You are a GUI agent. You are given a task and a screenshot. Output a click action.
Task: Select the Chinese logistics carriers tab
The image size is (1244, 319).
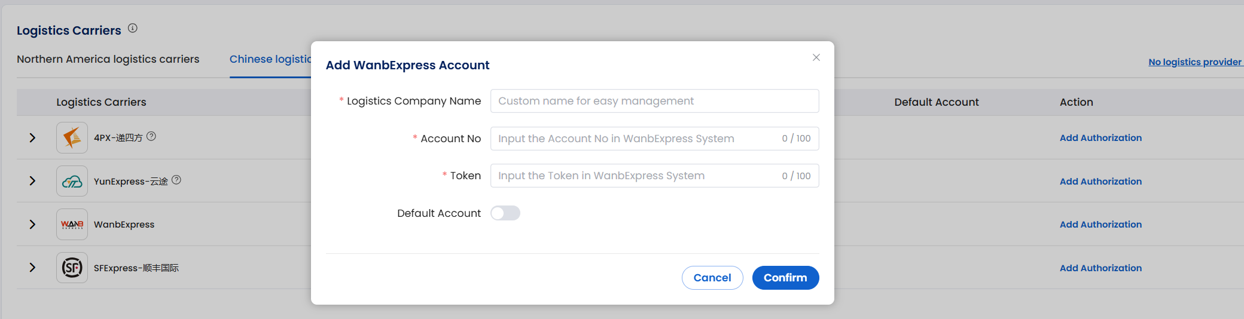[x=270, y=59]
